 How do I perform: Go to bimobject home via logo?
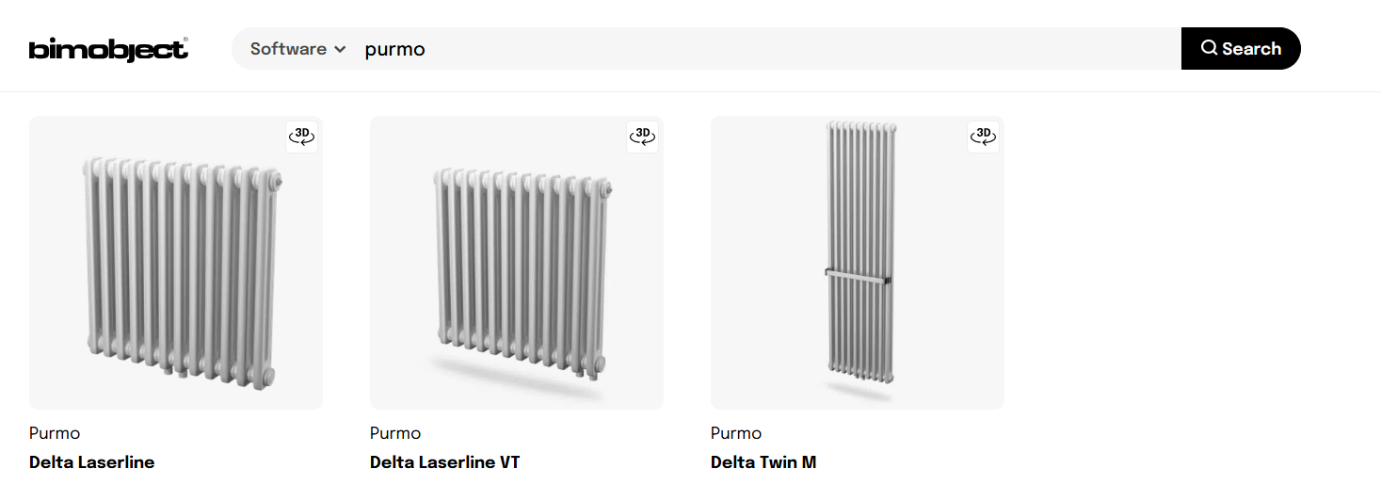(108, 49)
